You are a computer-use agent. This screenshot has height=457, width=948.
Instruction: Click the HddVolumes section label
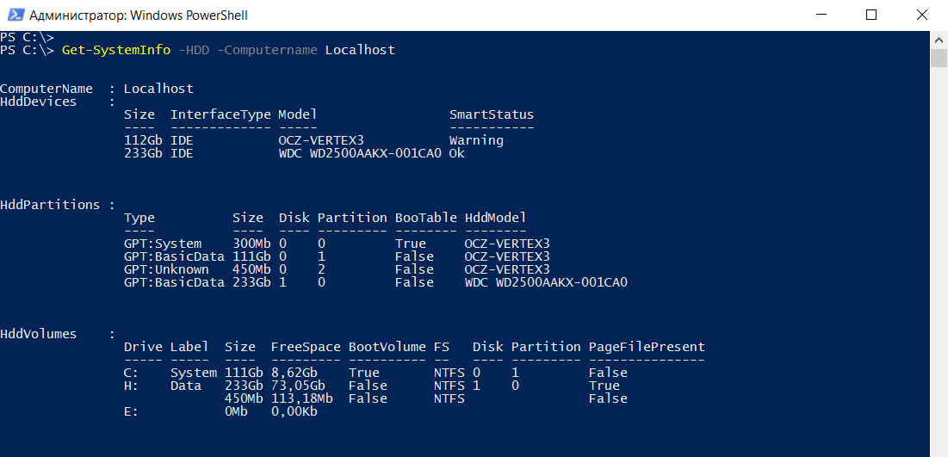coord(39,334)
